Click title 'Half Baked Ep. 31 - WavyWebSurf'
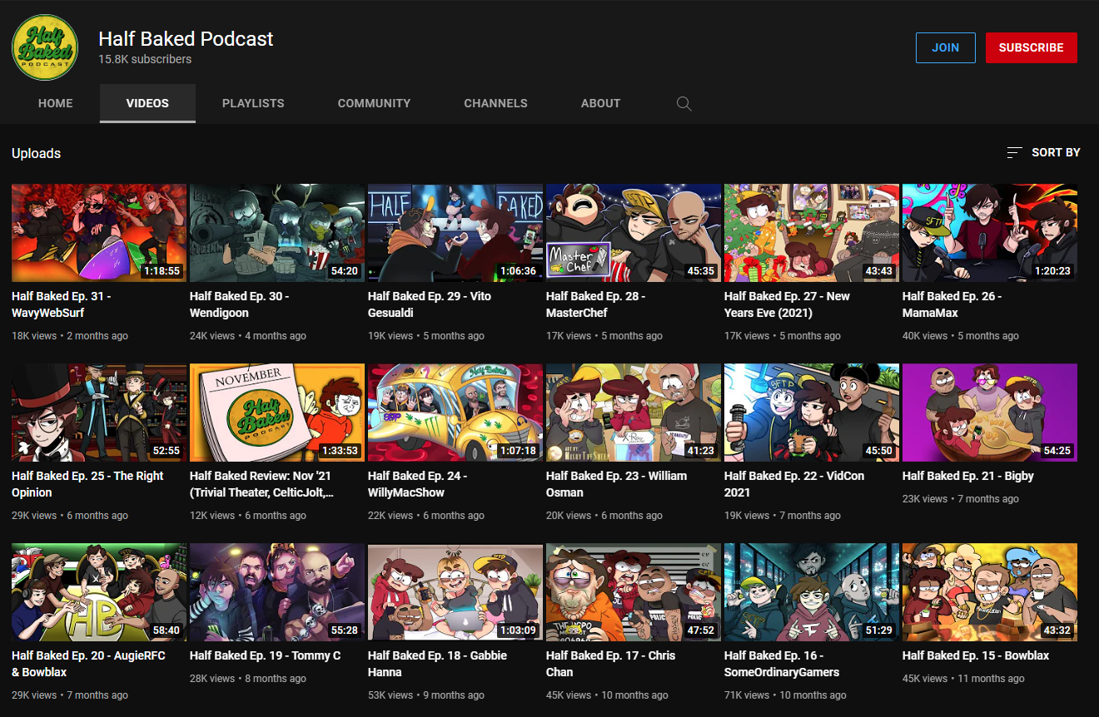Viewport: 1099px width, 717px height. click(x=62, y=304)
